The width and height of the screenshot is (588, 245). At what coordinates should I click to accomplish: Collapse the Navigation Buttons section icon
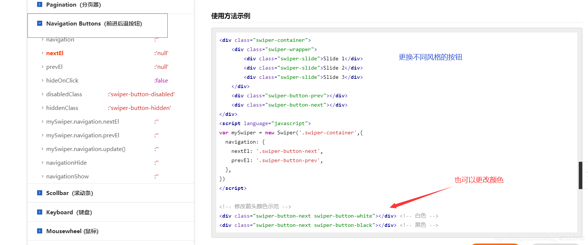pyautogui.click(x=40, y=23)
